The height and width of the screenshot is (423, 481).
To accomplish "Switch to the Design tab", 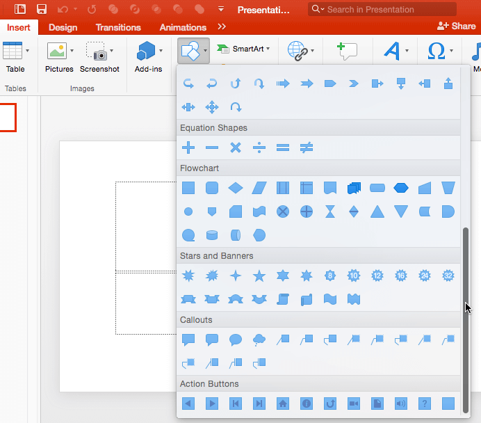I will point(63,27).
